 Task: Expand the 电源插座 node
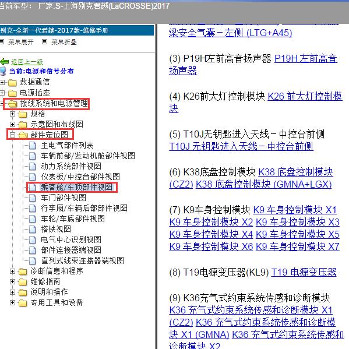point(2,93)
